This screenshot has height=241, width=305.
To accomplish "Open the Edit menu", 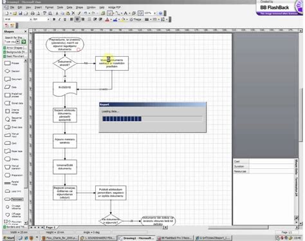I will pos(20,7).
